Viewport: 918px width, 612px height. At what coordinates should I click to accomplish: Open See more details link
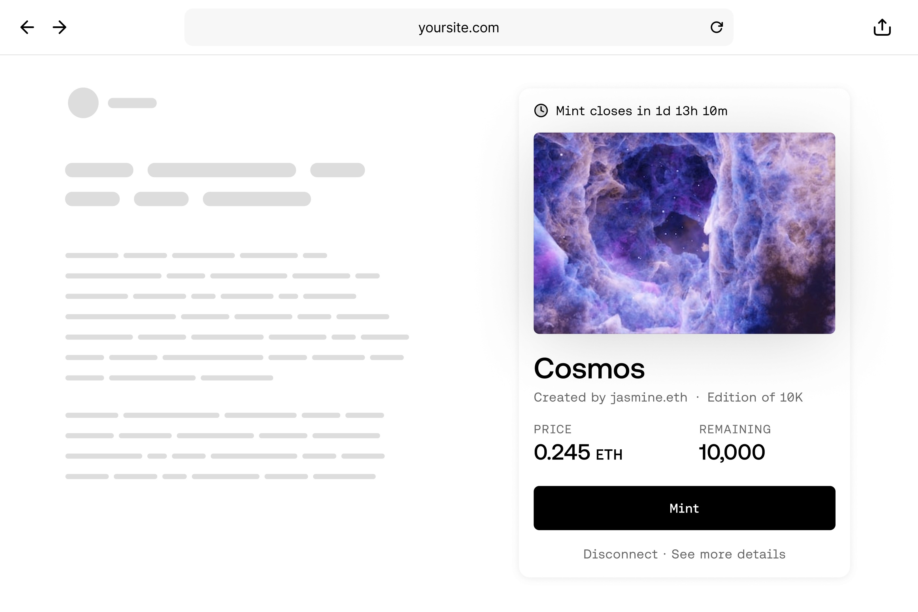point(728,554)
